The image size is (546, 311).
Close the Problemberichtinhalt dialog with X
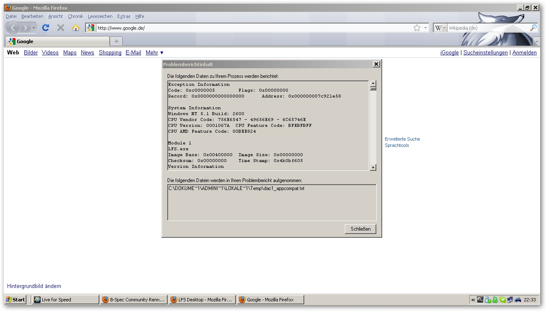pyautogui.click(x=376, y=64)
